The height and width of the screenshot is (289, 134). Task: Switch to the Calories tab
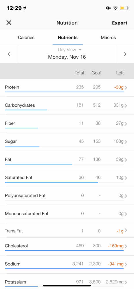pyautogui.click(x=26, y=38)
